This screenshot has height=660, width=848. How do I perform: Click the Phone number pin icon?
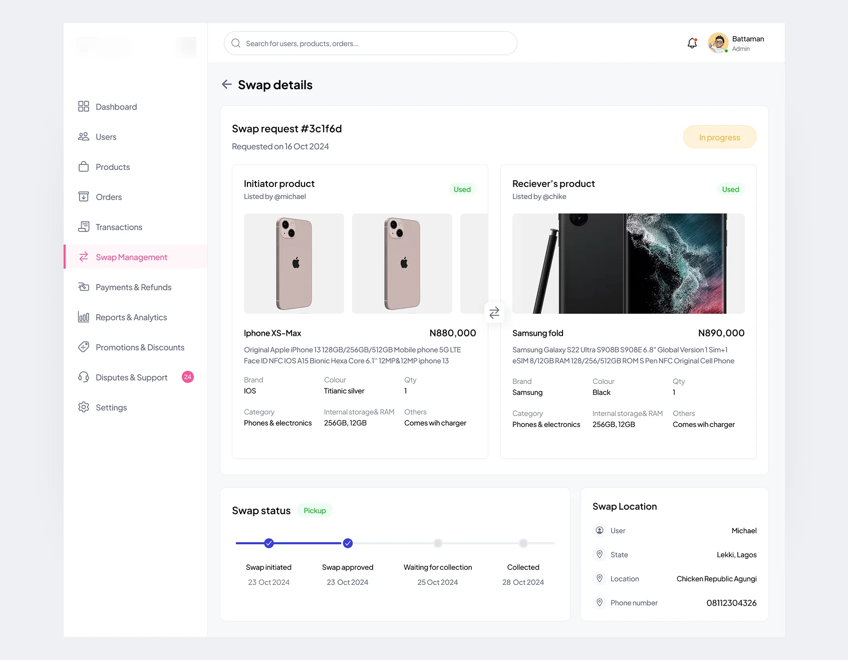(x=600, y=602)
